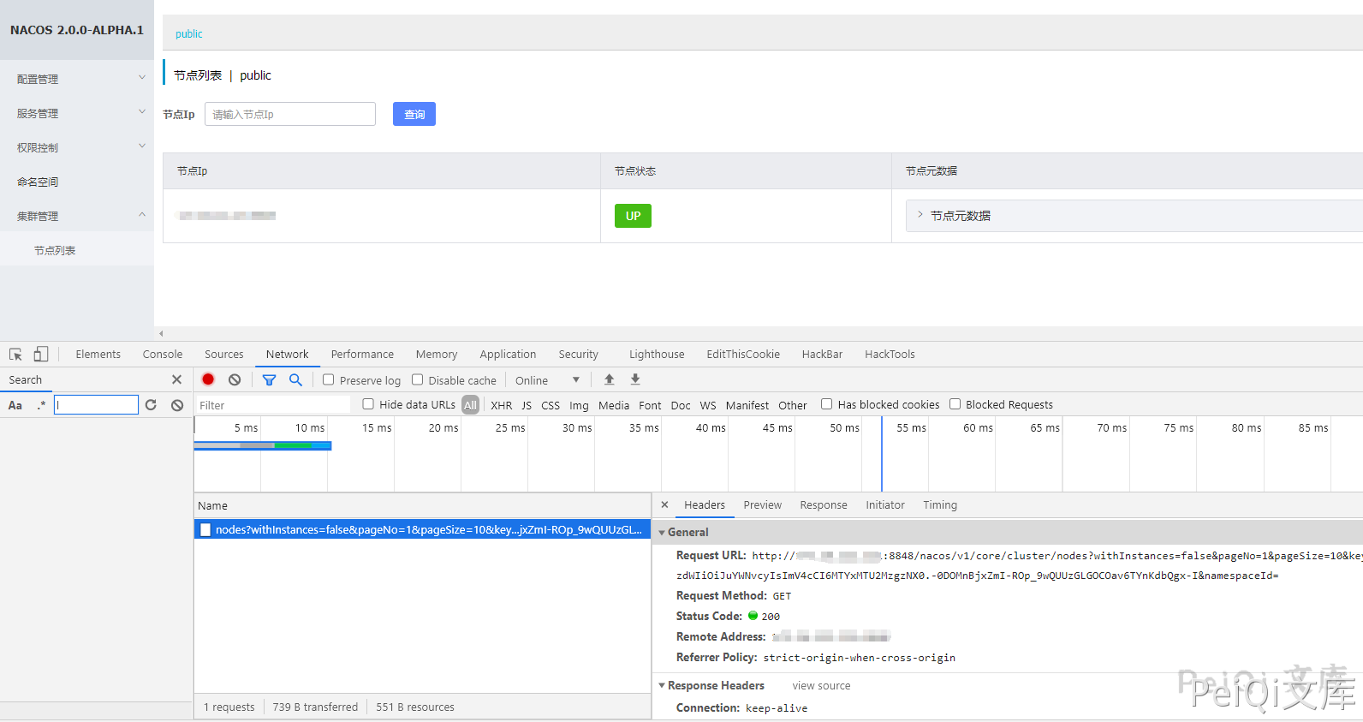Collapse the General headers section
Screen dimensions: 1363x722
tap(662, 533)
